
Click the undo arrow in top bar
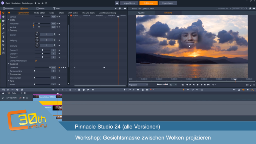(x=39, y=3)
